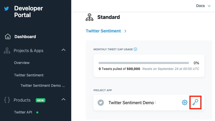Open Twitter Sentiment project in sidebar
The image size is (215, 121).
click(29, 75)
